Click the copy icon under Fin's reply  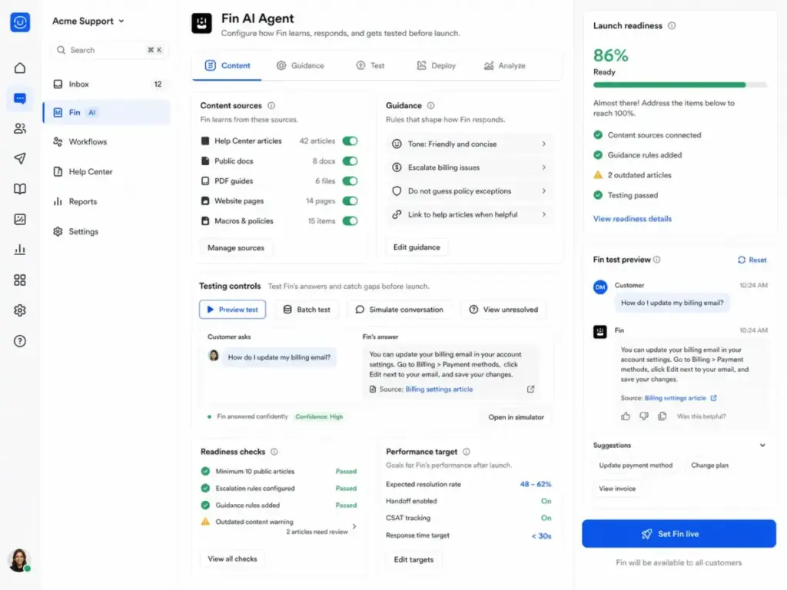pyautogui.click(x=662, y=416)
